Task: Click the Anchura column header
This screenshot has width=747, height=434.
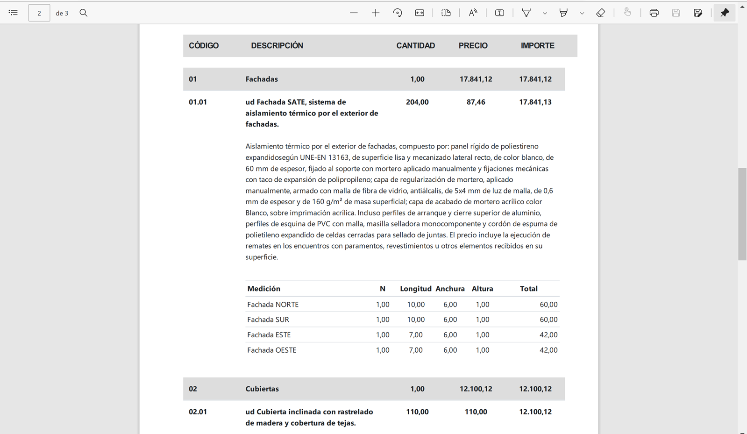Action: click(x=450, y=289)
